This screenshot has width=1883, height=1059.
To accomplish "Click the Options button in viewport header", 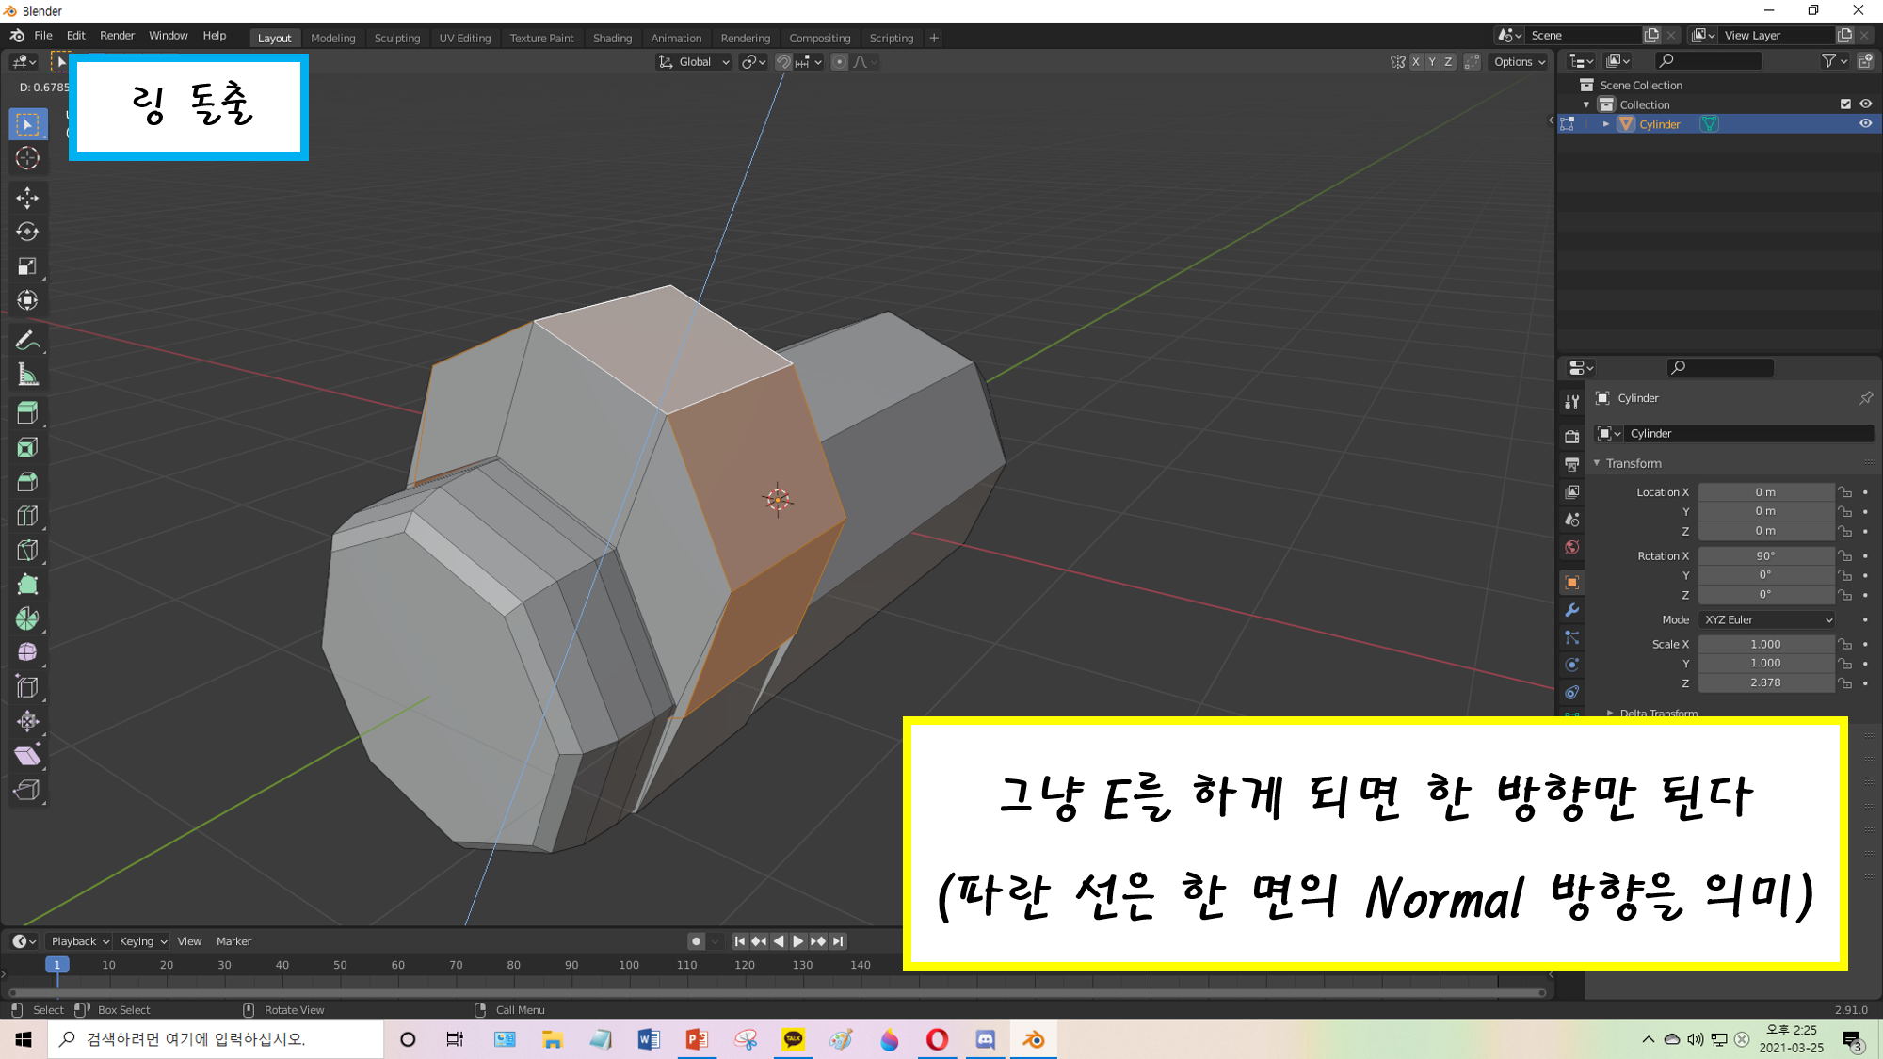I will click(x=1519, y=62).
